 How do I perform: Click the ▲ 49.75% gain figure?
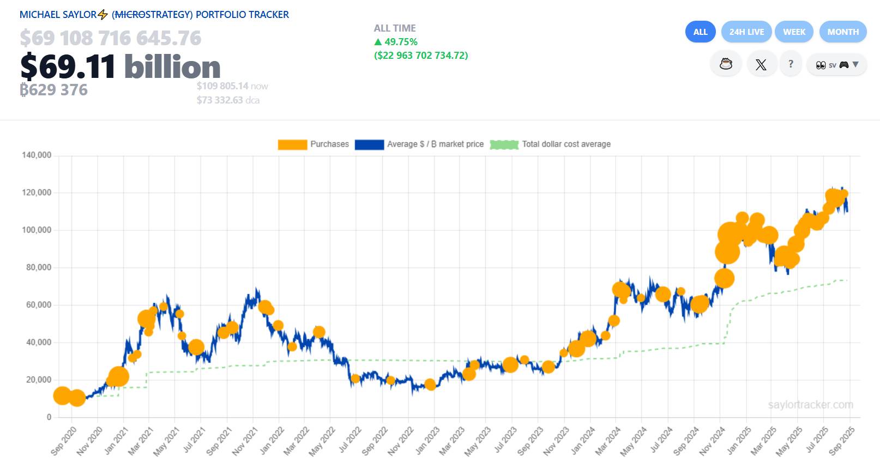(396, 42)
